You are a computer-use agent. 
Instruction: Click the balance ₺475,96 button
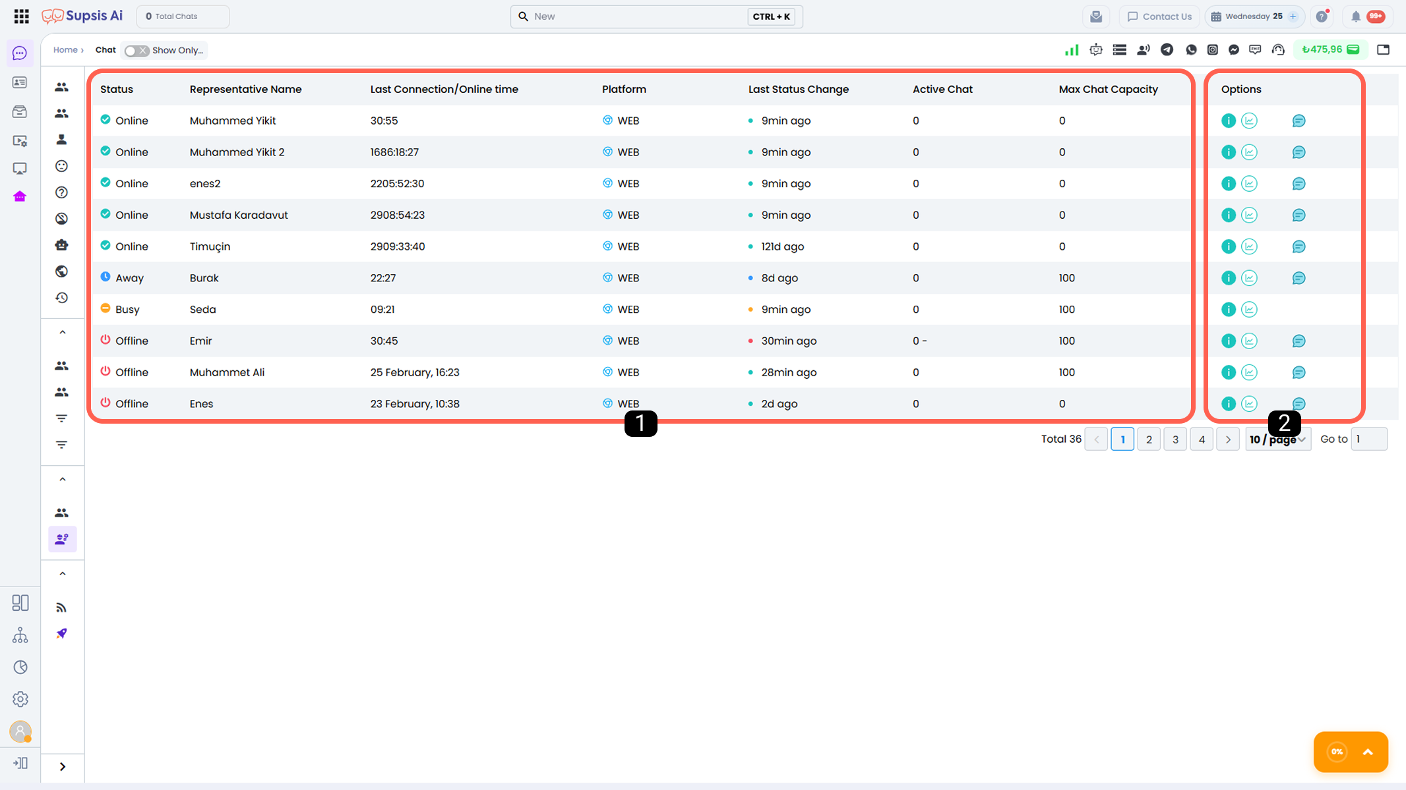1330,49
